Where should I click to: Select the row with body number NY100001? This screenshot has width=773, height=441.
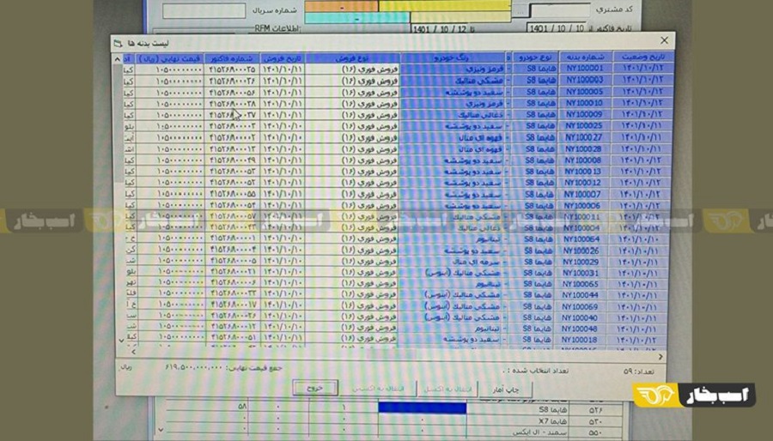pyautogui.click(x=584, y=69)
